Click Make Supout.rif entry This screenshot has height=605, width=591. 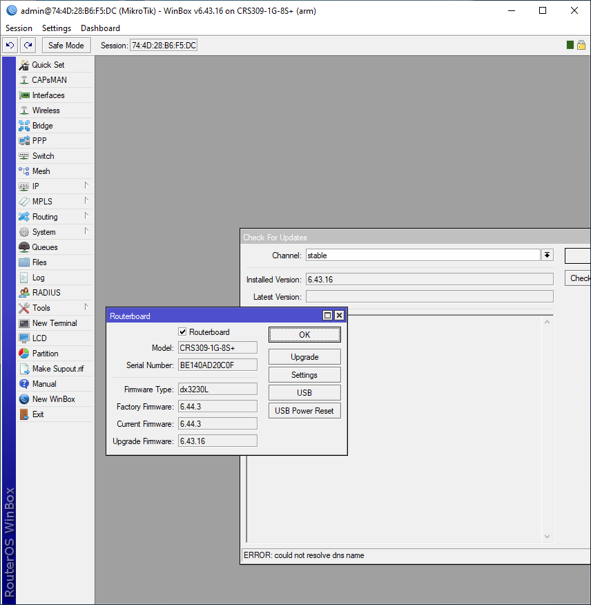tap(55, 369)
